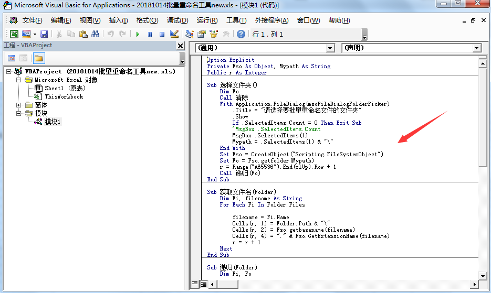The image size is (491, 293).
Task: Open Find with the binoculars icon
Action: pyautogui.click(x=95, y=34)
